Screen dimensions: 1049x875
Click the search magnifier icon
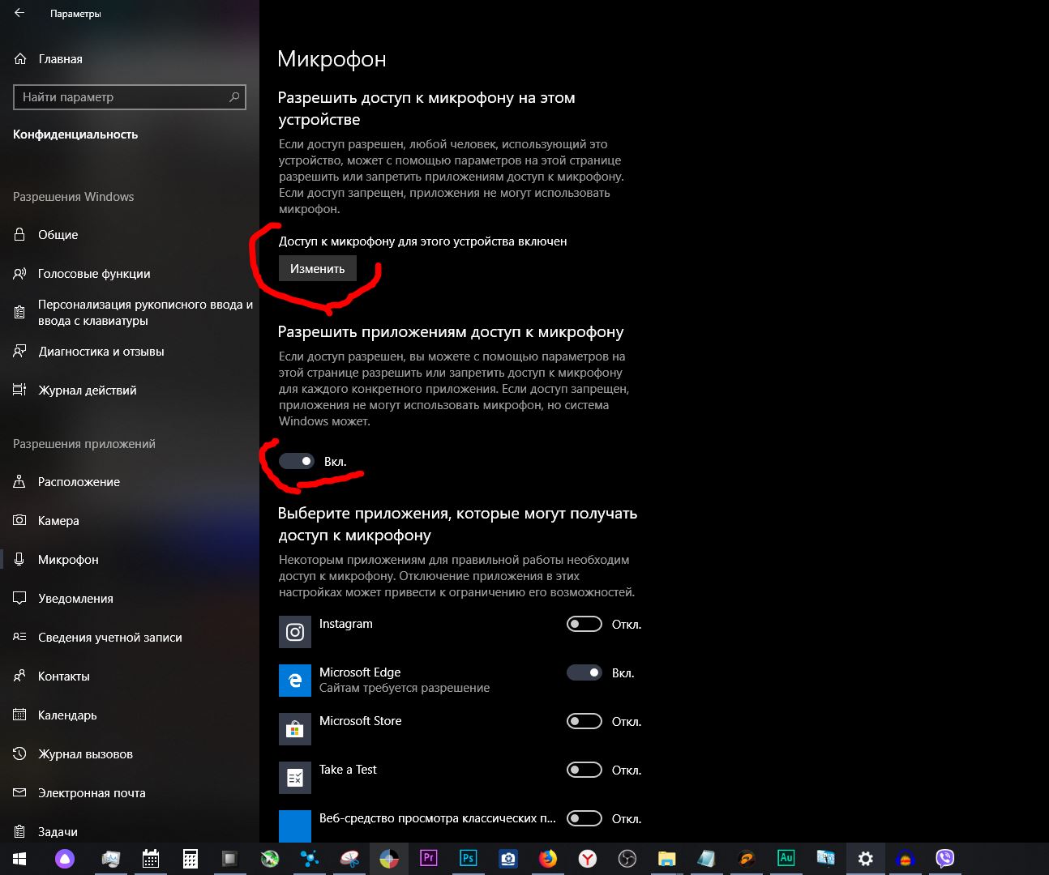pyautogui.click(x=234, y=97)
